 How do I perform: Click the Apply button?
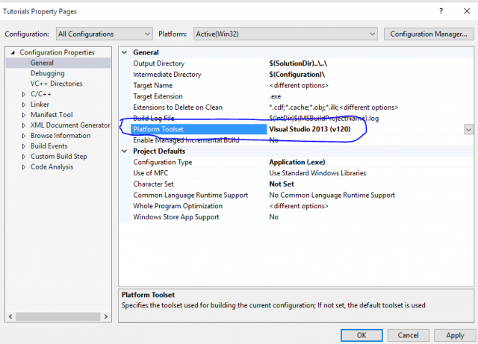(455, 335)
